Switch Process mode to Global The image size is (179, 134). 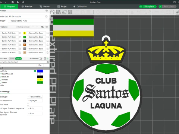tap(12, 58)
